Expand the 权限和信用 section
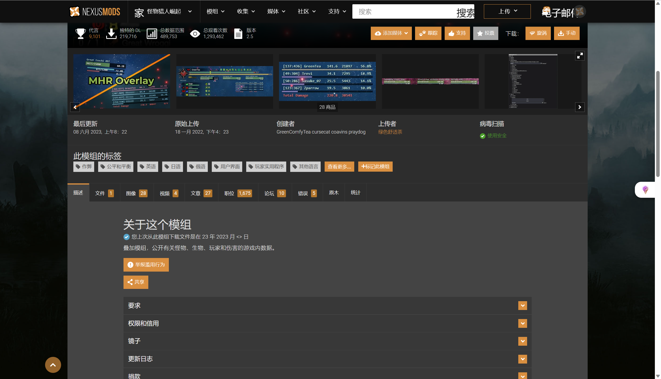Image resolution: width=661 pixels, height=379 pixels. click(523, 323)
